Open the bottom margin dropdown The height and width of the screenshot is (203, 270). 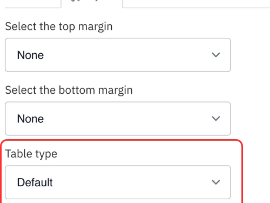click(x=118, y=119)
